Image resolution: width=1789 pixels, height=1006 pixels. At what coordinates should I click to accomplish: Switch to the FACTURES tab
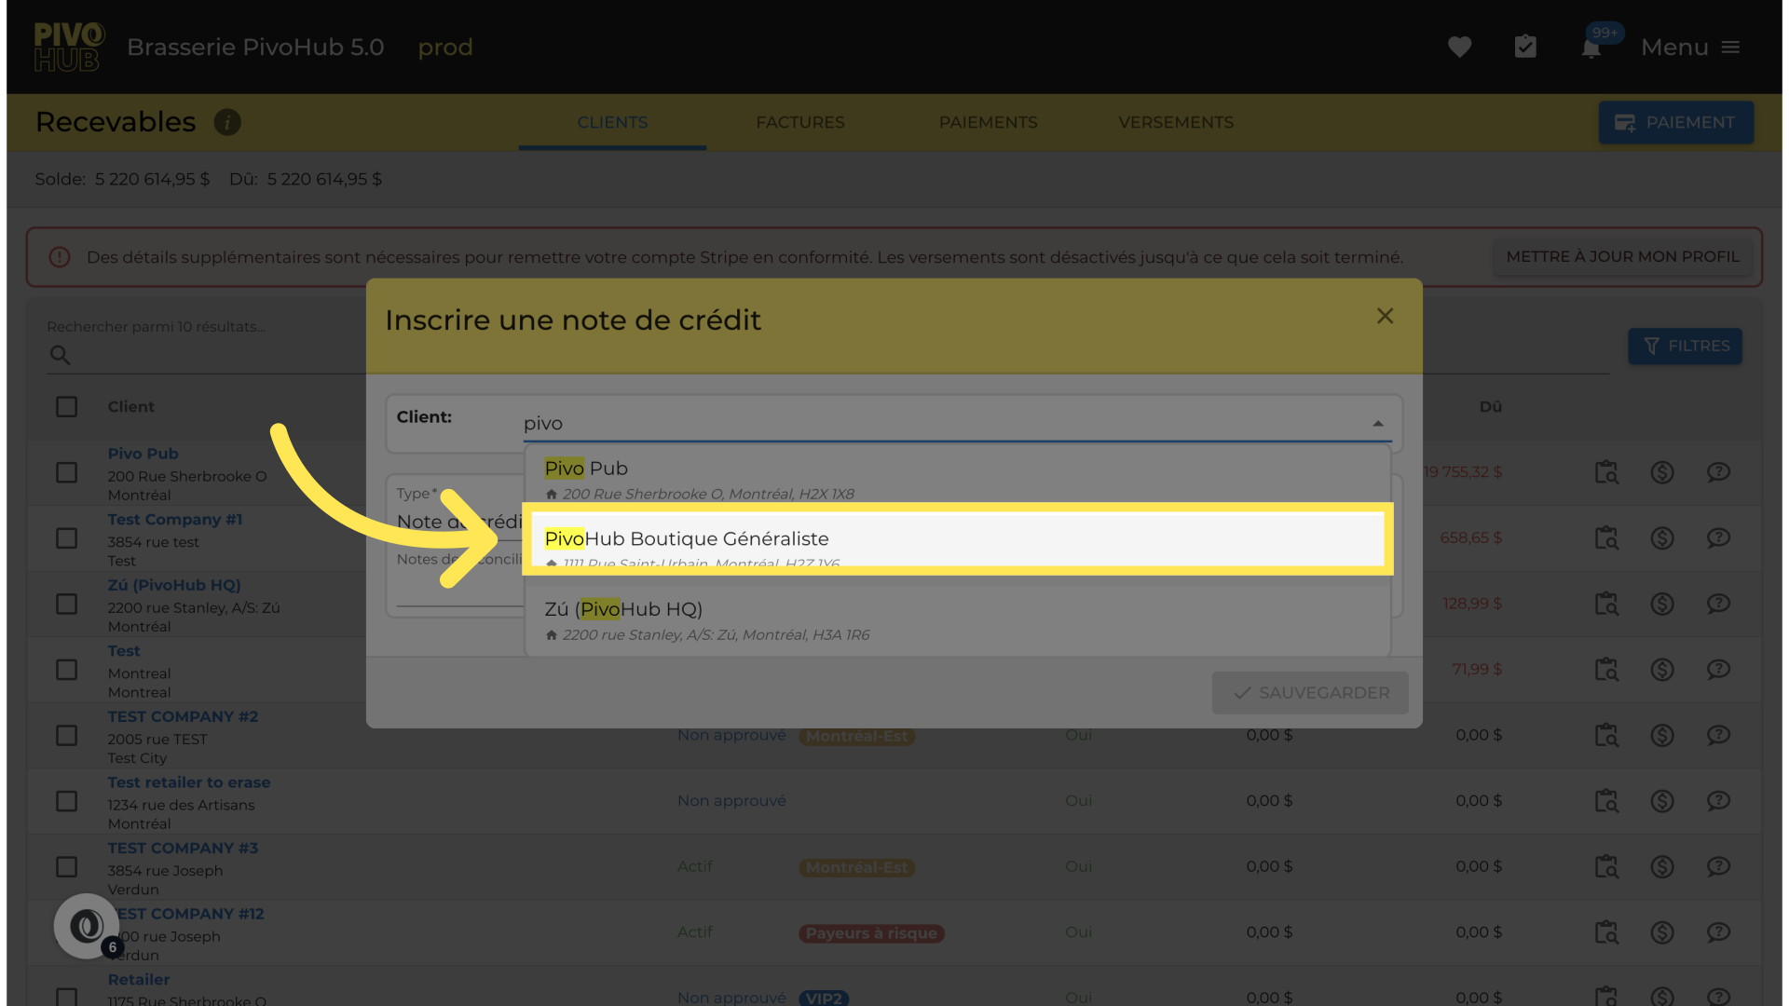(x=799, y=122)
